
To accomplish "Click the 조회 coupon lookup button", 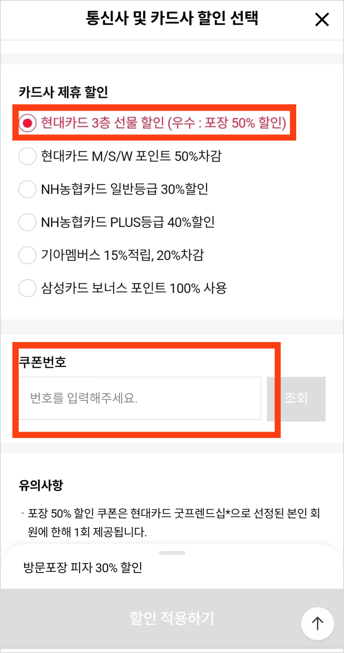I will [296, 398].
